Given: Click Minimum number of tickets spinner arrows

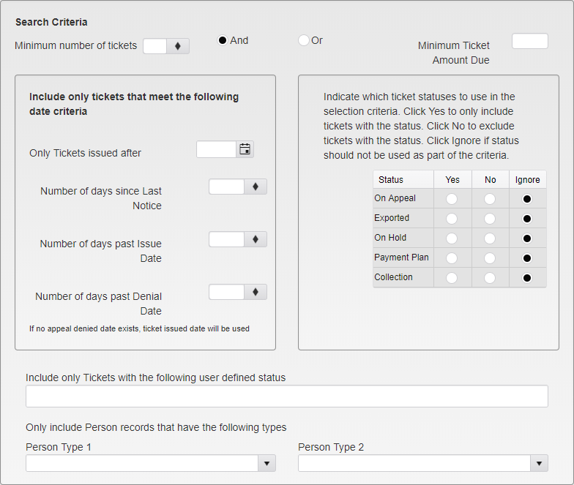Looking at the screenshot, I should pos(178,46).
